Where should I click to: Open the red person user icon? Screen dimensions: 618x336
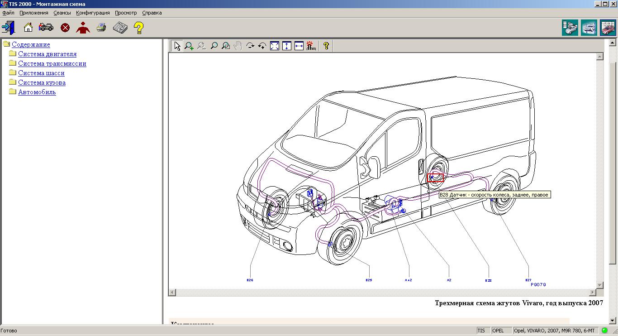(x=83, y=28)
